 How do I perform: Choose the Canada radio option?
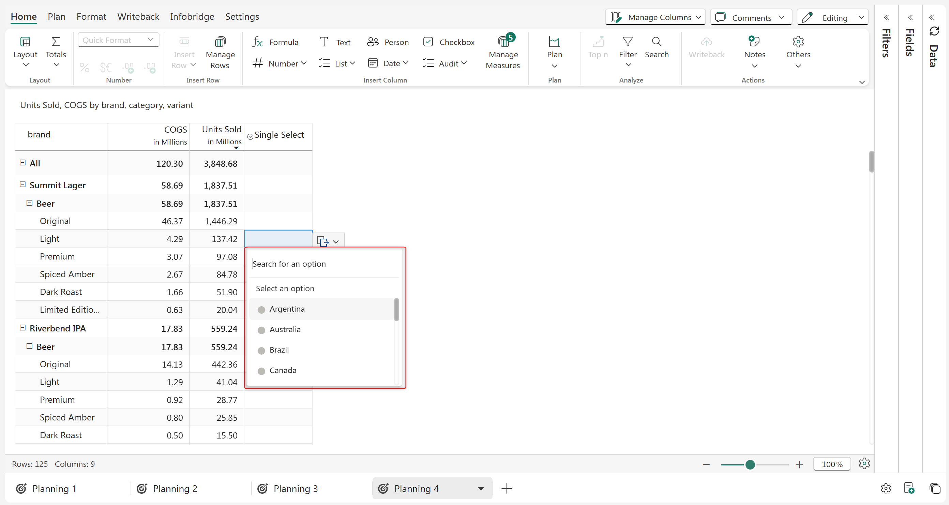coord(261,371)
